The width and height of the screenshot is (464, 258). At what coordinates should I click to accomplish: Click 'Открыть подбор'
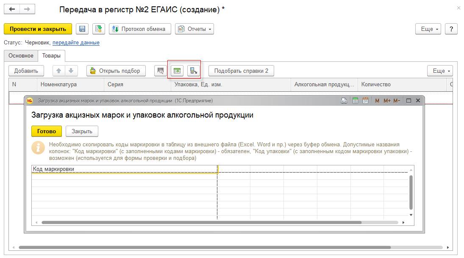pyautogui.click(x=116, y=71)
